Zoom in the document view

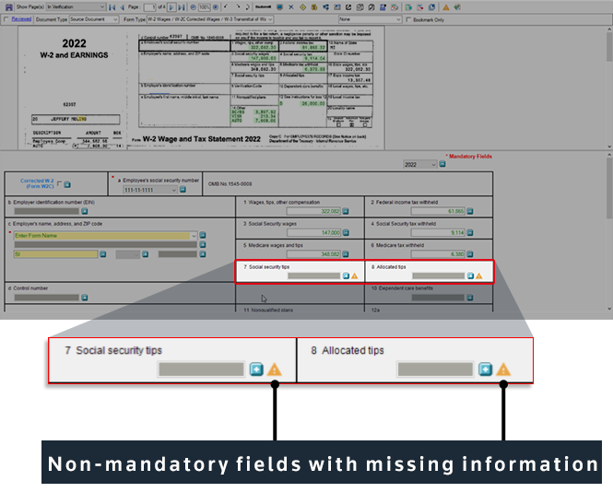(216, 7)
